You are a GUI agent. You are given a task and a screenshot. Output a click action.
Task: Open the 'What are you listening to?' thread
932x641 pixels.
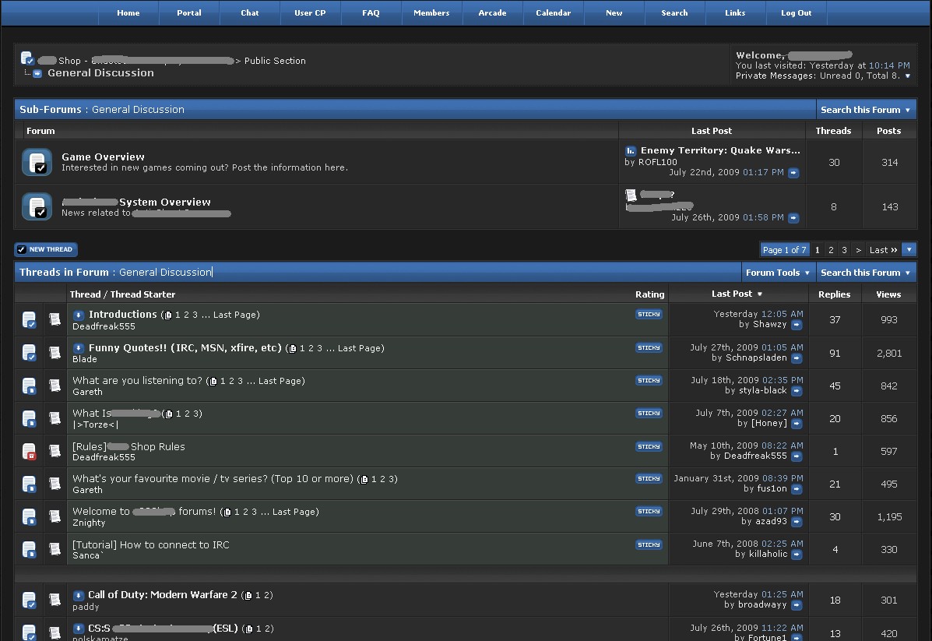[137, 381]
